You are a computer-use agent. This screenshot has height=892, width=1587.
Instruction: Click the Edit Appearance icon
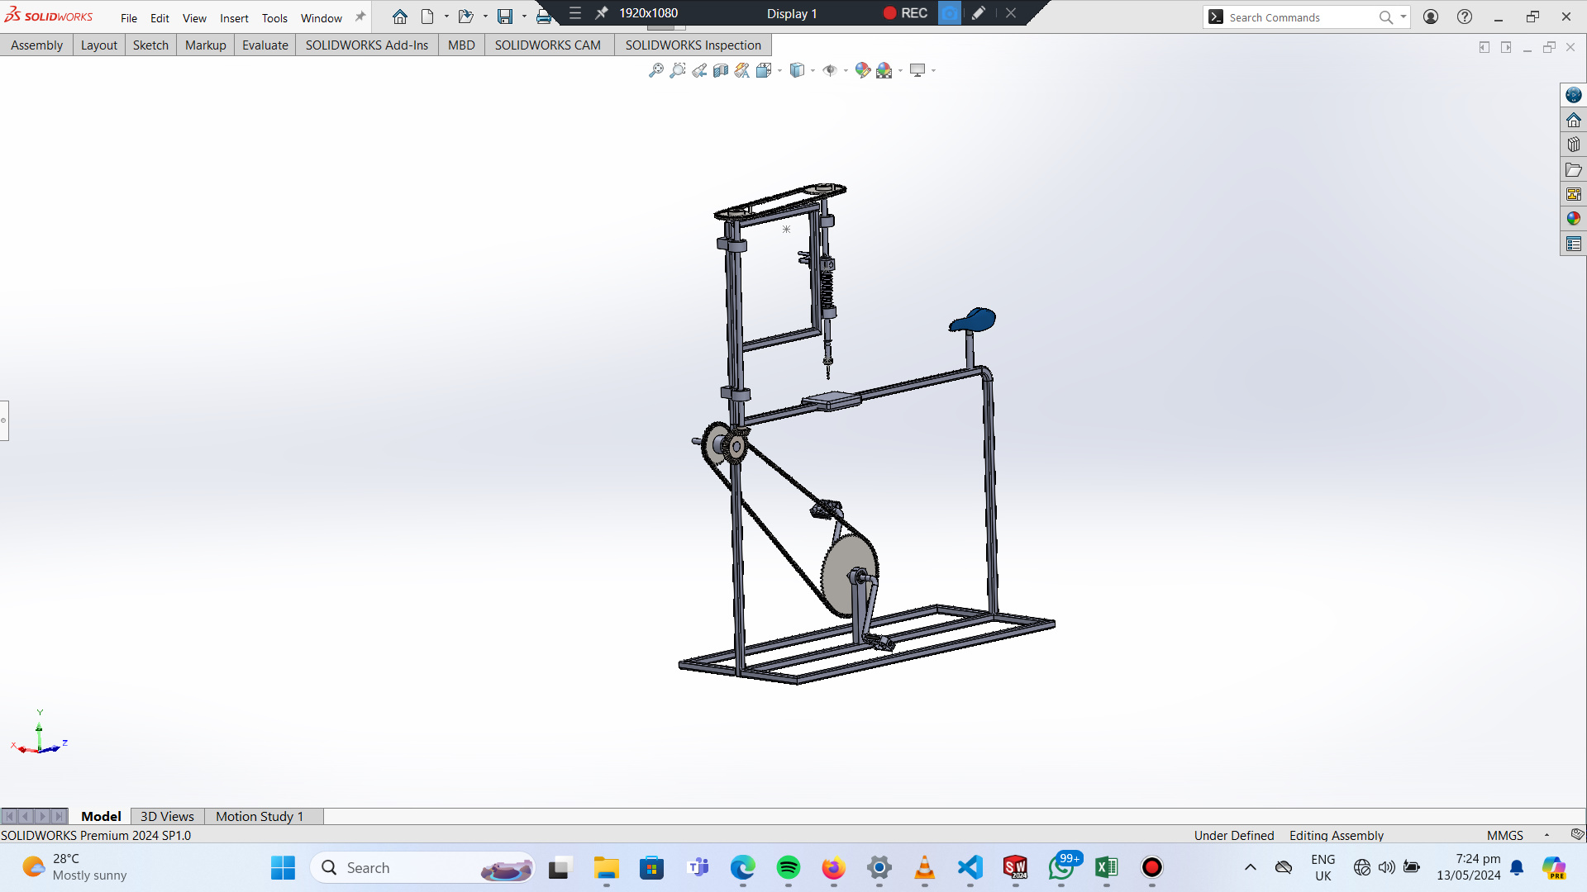pos(862,70)
